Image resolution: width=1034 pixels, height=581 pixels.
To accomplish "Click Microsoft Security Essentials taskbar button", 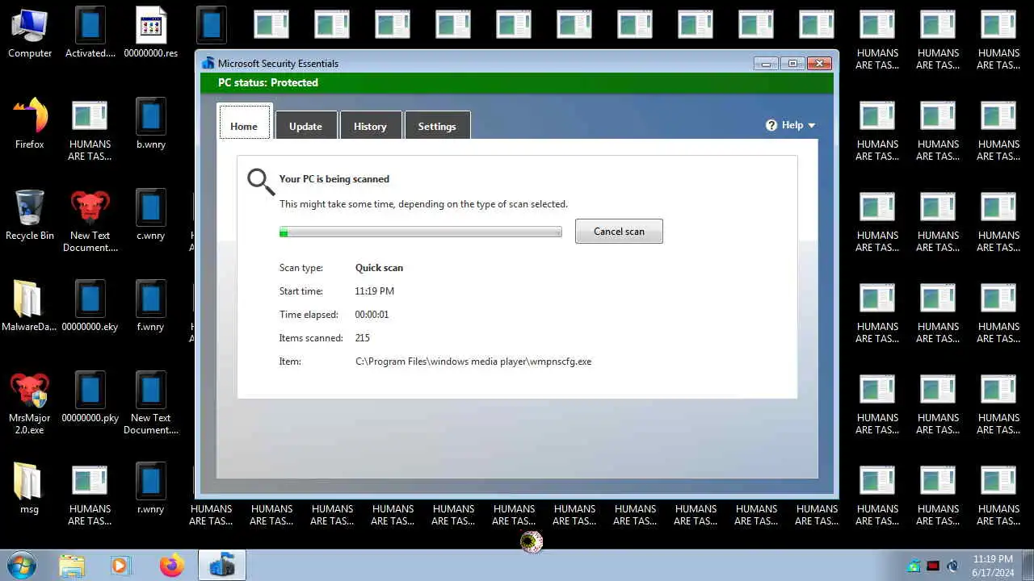I will tap(221, 566).
